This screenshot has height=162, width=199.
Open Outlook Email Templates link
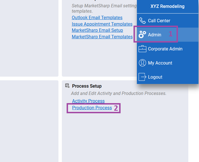coord(97,17)
